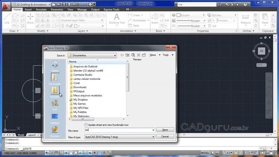
Task: Select the Line draw tool
Action: [x=7, y=19]
